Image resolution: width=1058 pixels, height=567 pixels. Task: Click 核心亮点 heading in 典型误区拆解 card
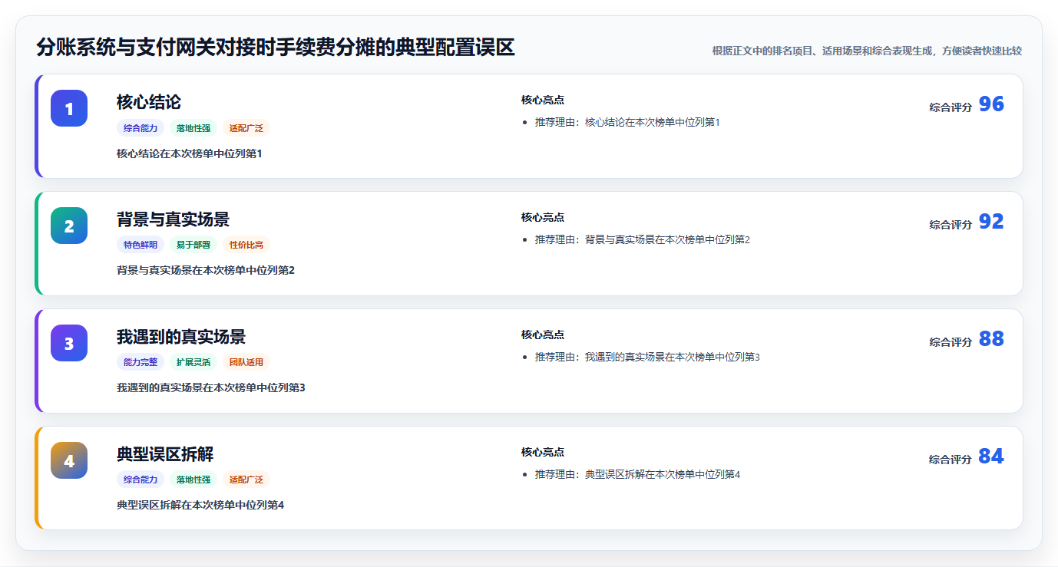543,452
